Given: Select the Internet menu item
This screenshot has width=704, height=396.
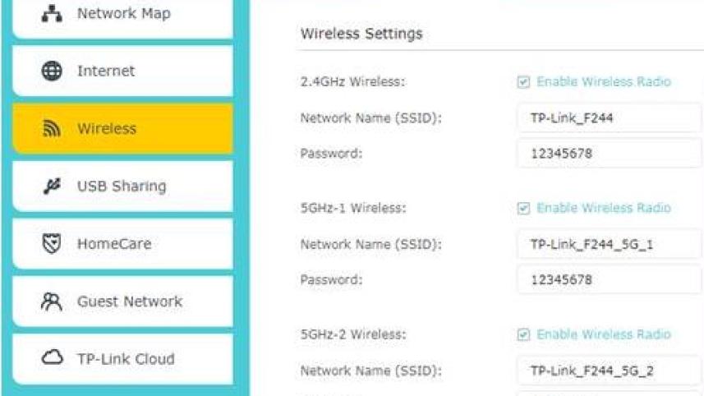Looking at the screenshot, I should coord(123,71).
